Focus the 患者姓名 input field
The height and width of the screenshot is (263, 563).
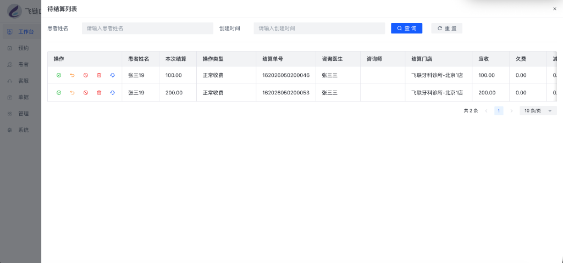(x=147, y=29)
